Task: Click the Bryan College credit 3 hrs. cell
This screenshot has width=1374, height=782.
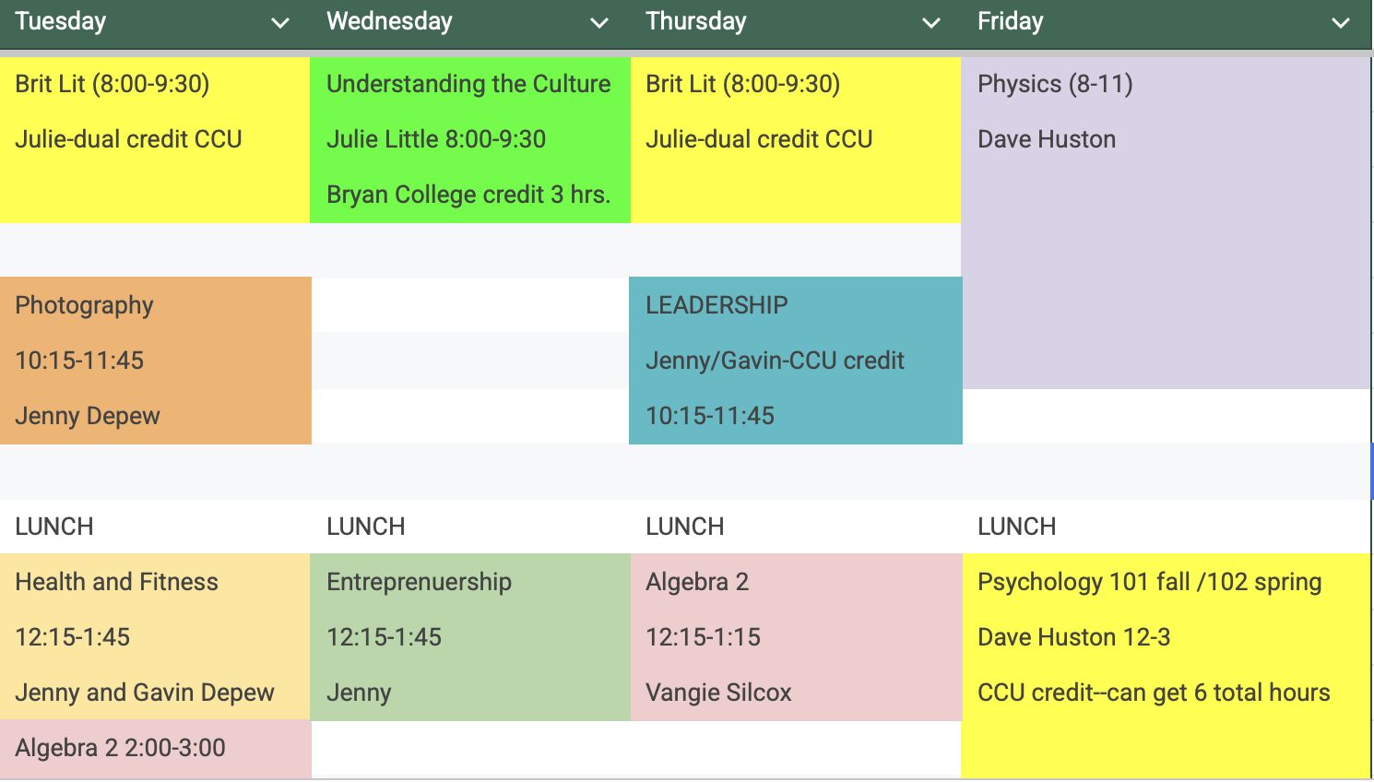Action: [470, 195]
